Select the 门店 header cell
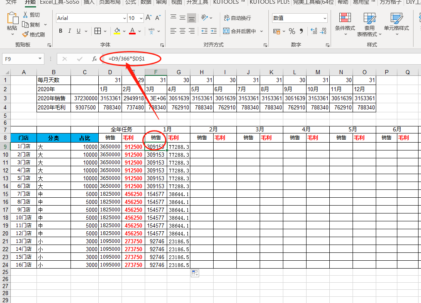Image resolution: width=421 pixels, height=303 pixels. coord(24,138)
